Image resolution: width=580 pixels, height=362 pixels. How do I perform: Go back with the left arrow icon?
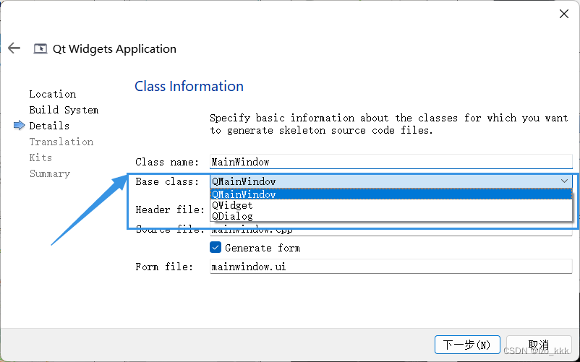(14, 48)
